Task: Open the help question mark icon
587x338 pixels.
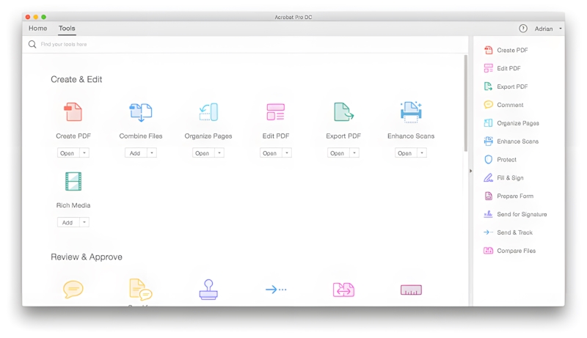Action: click(x=523, y=29)
